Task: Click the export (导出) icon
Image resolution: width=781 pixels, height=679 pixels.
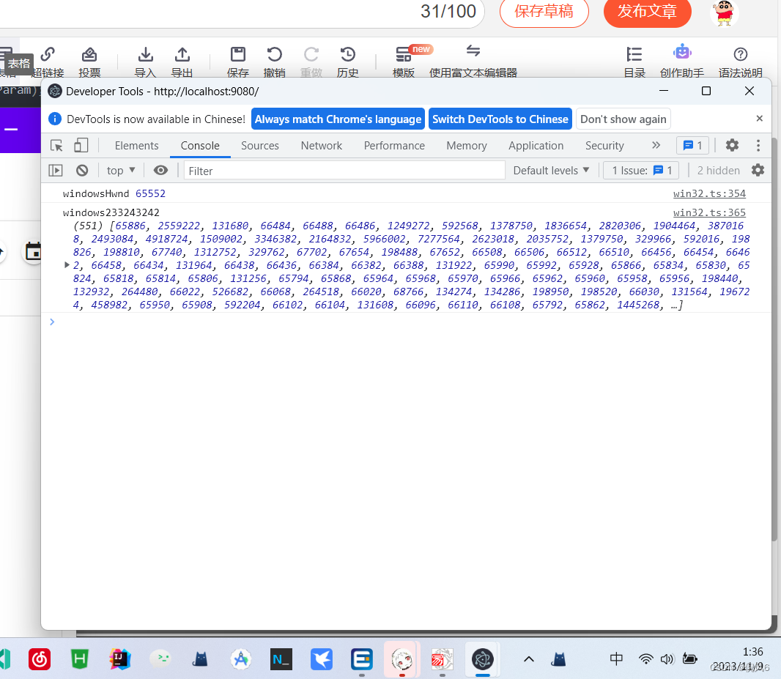Action: coord(182,62)
